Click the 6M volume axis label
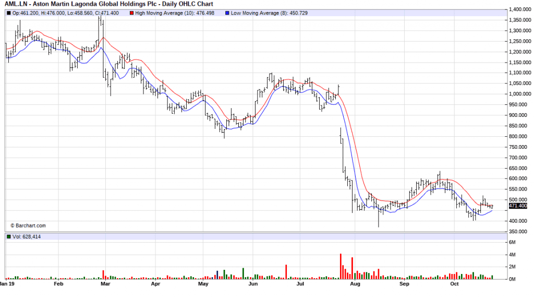 coord(514,242)
